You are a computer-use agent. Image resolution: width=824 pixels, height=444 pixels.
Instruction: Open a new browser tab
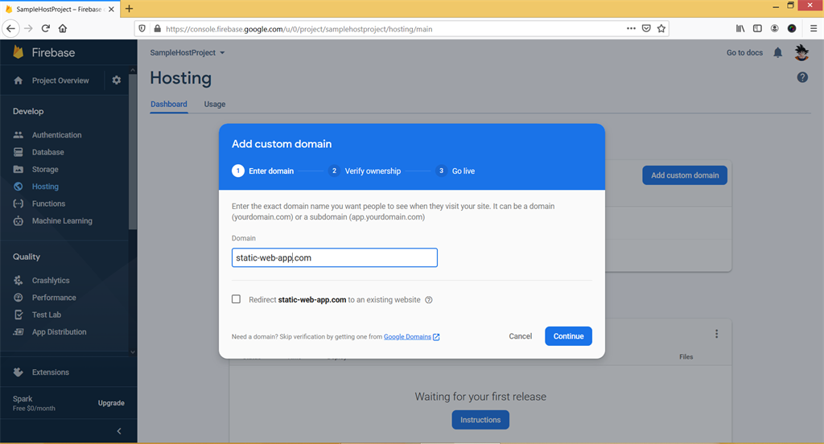coord(130,9)
